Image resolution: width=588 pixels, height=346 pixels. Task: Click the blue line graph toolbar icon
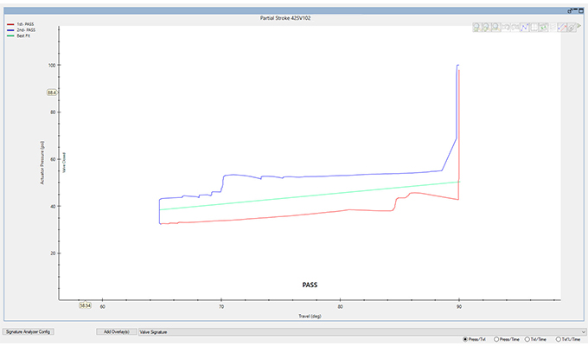click(522, 28)
